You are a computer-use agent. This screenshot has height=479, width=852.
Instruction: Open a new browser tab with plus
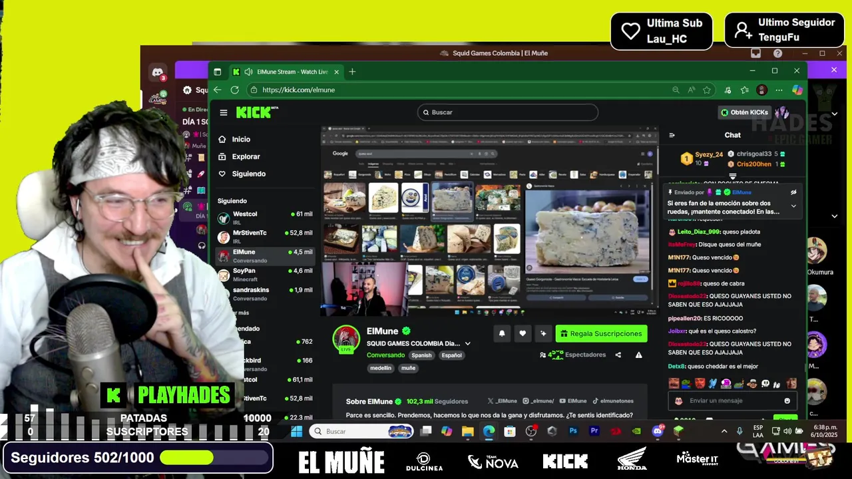tap(352, 71)
